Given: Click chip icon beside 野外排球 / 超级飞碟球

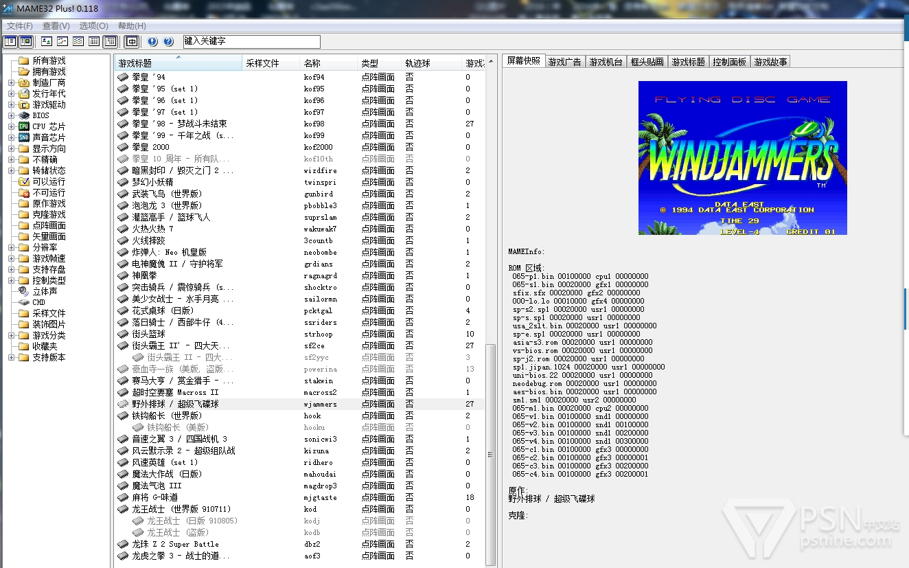Looking at the screenshot, I should click(x=123, y=404).
